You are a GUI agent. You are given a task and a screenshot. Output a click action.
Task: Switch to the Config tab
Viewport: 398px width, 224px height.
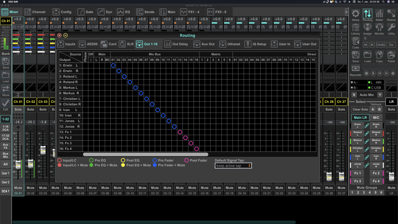[62, 12]
